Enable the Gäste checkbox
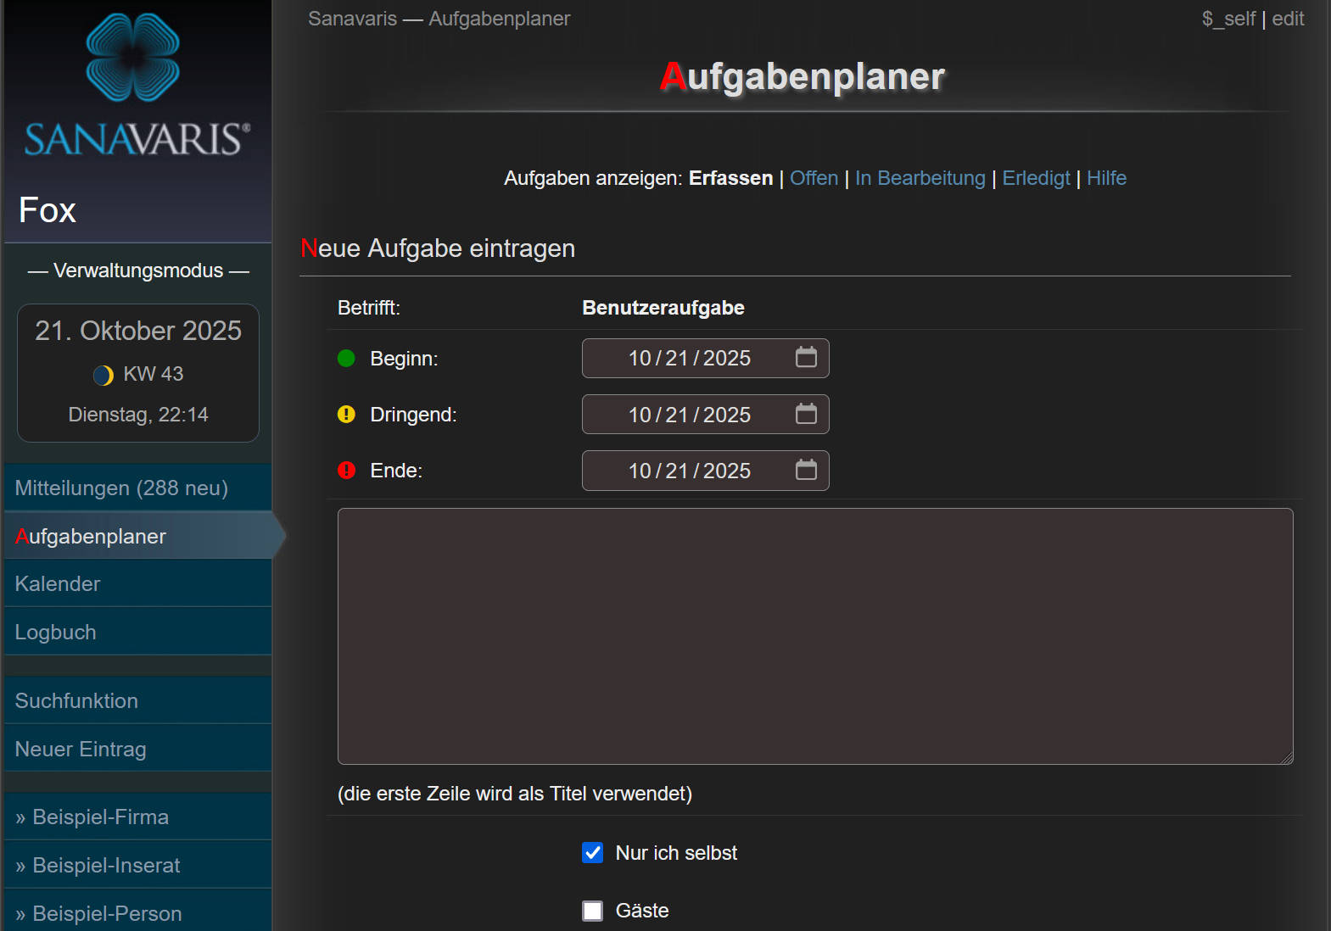Image resolution: width=1331 pixels, height=931 pixels. (593, 911)
